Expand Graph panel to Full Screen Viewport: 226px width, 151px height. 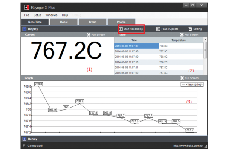[x=182, y=78]
